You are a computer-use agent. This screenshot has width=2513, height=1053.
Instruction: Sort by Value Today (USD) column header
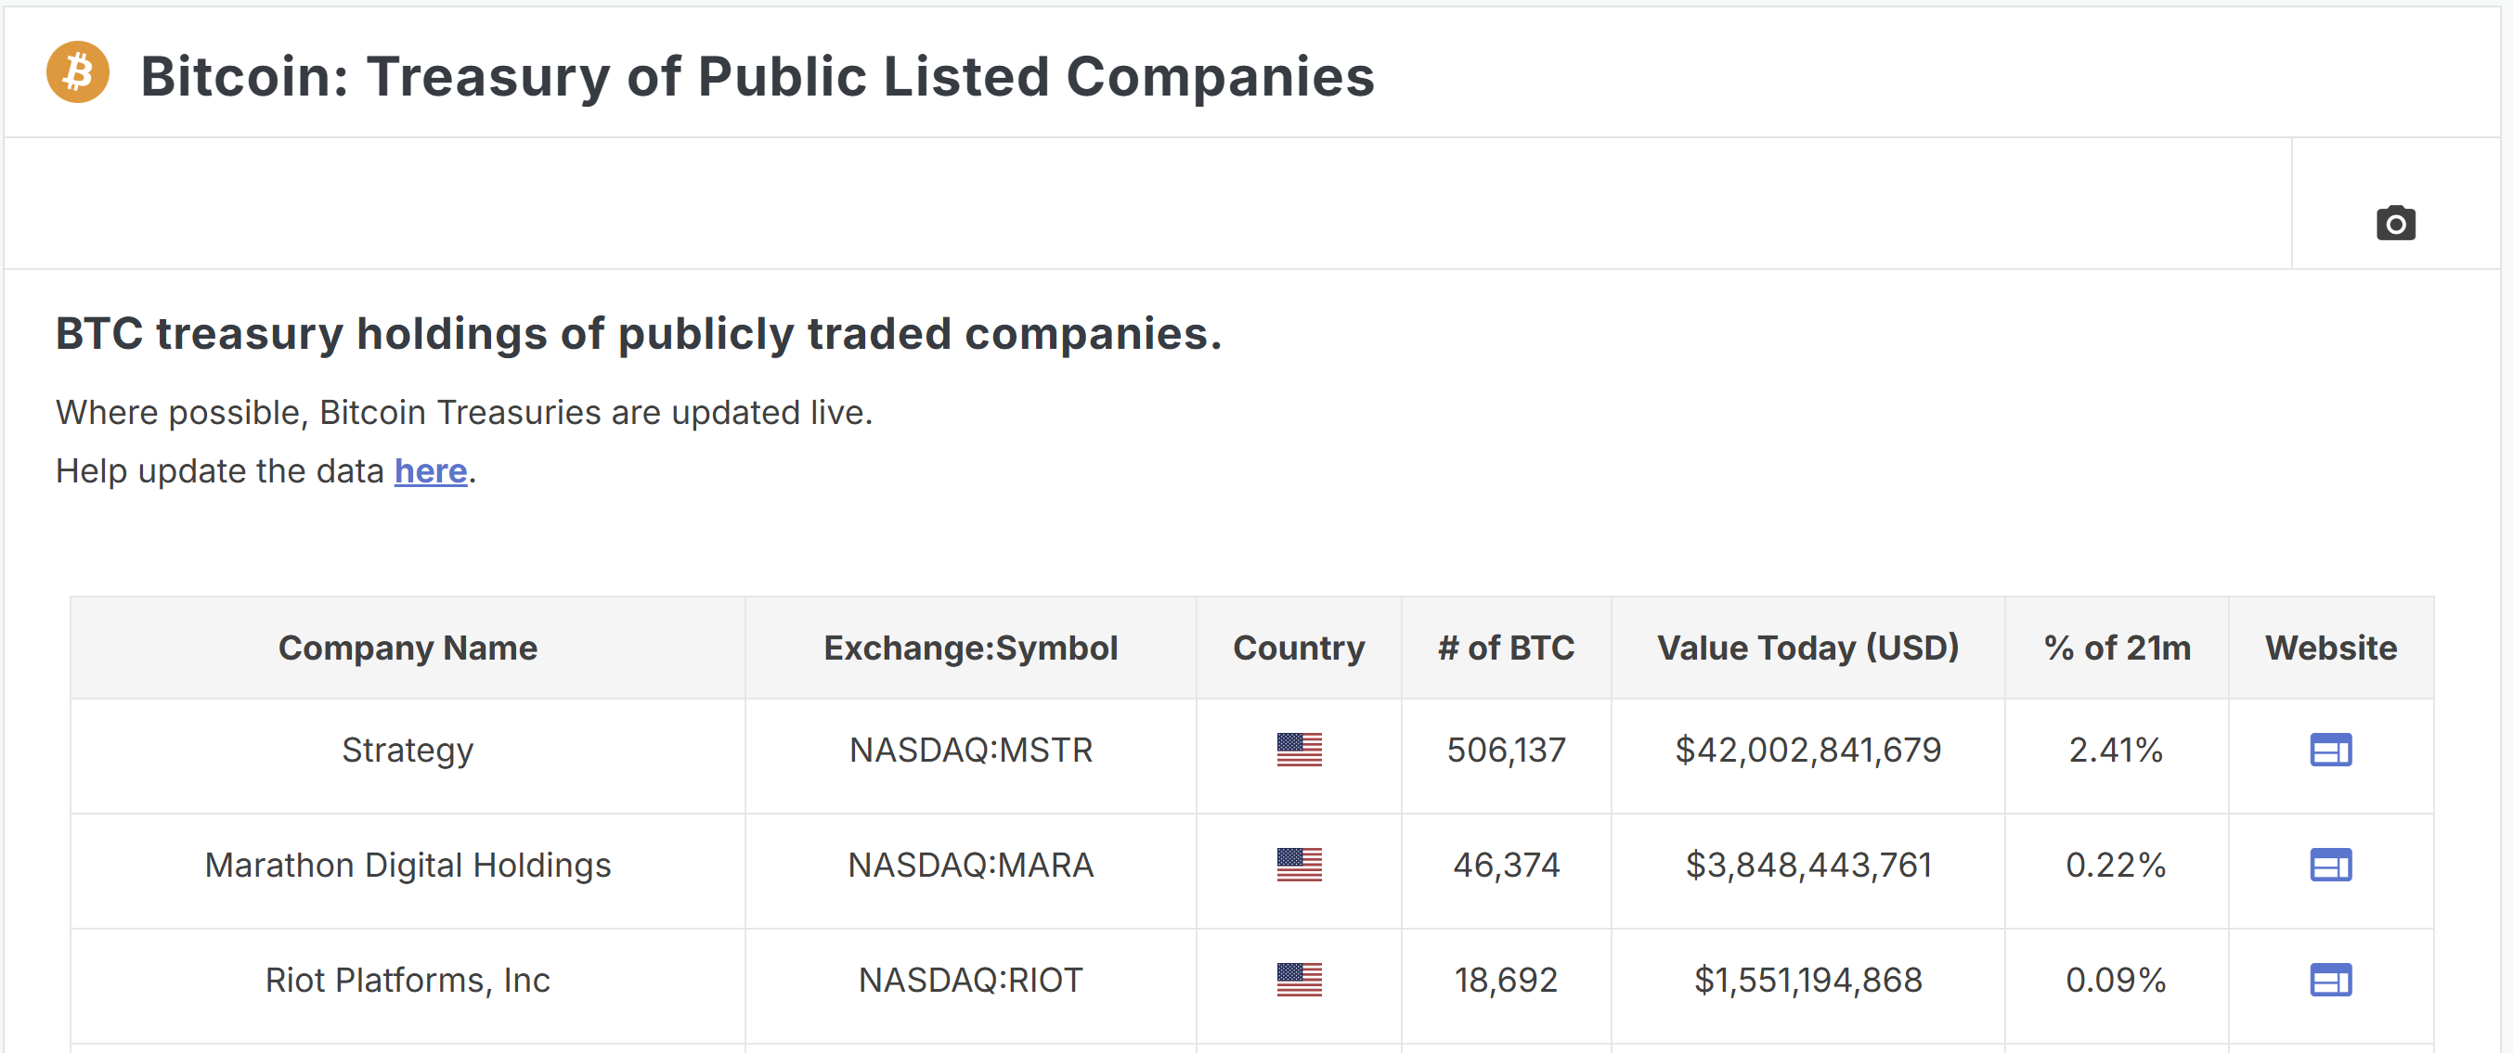coord(1807,648)
